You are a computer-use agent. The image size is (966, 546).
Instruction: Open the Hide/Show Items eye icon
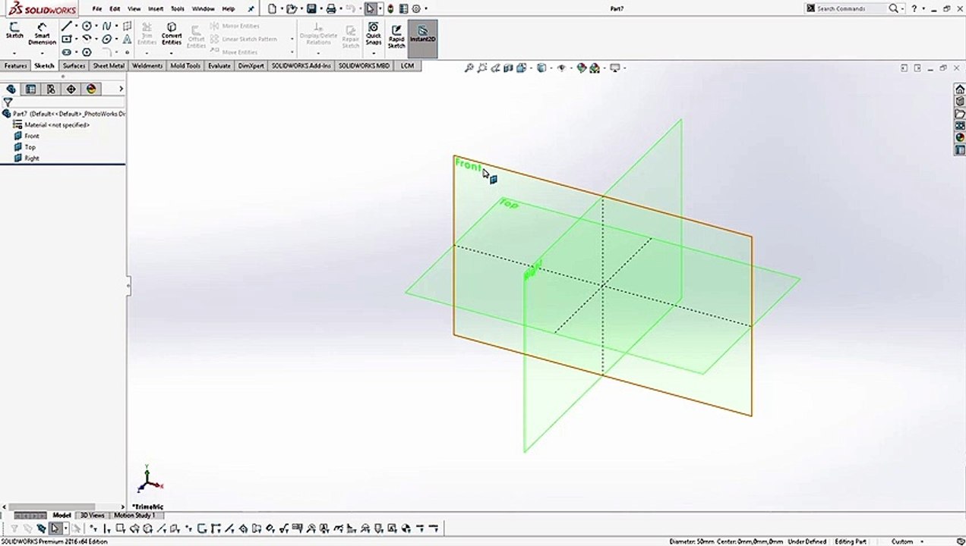562,67
